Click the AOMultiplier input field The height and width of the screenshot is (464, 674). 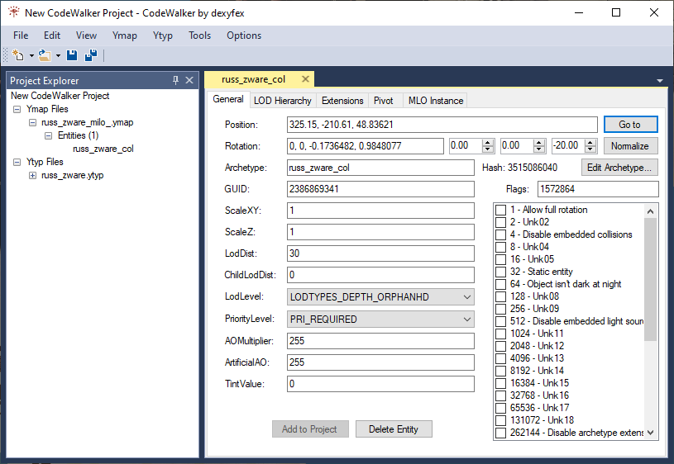[x=381, y=341]
